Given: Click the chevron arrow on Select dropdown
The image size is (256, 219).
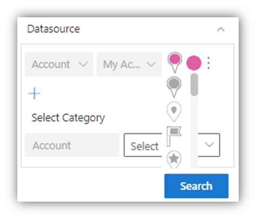Looking at the screenshot, I should pyautogui.click(x=209, y=144).
